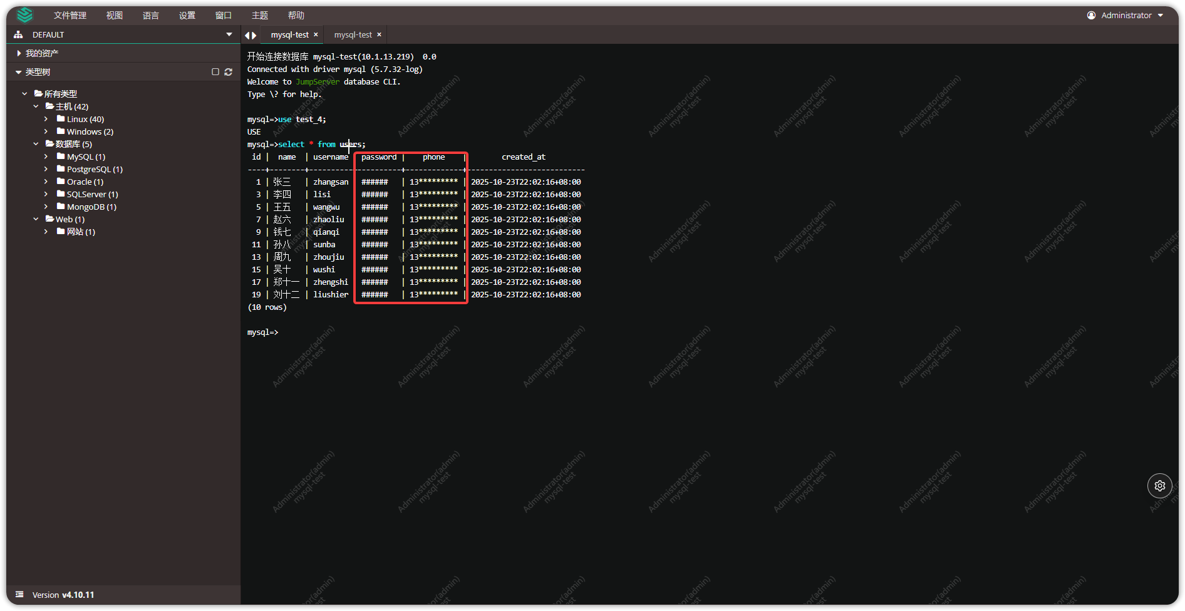Switch to the second mysql-test tab
Screen dimensions: 1185x611
point(353,35)
